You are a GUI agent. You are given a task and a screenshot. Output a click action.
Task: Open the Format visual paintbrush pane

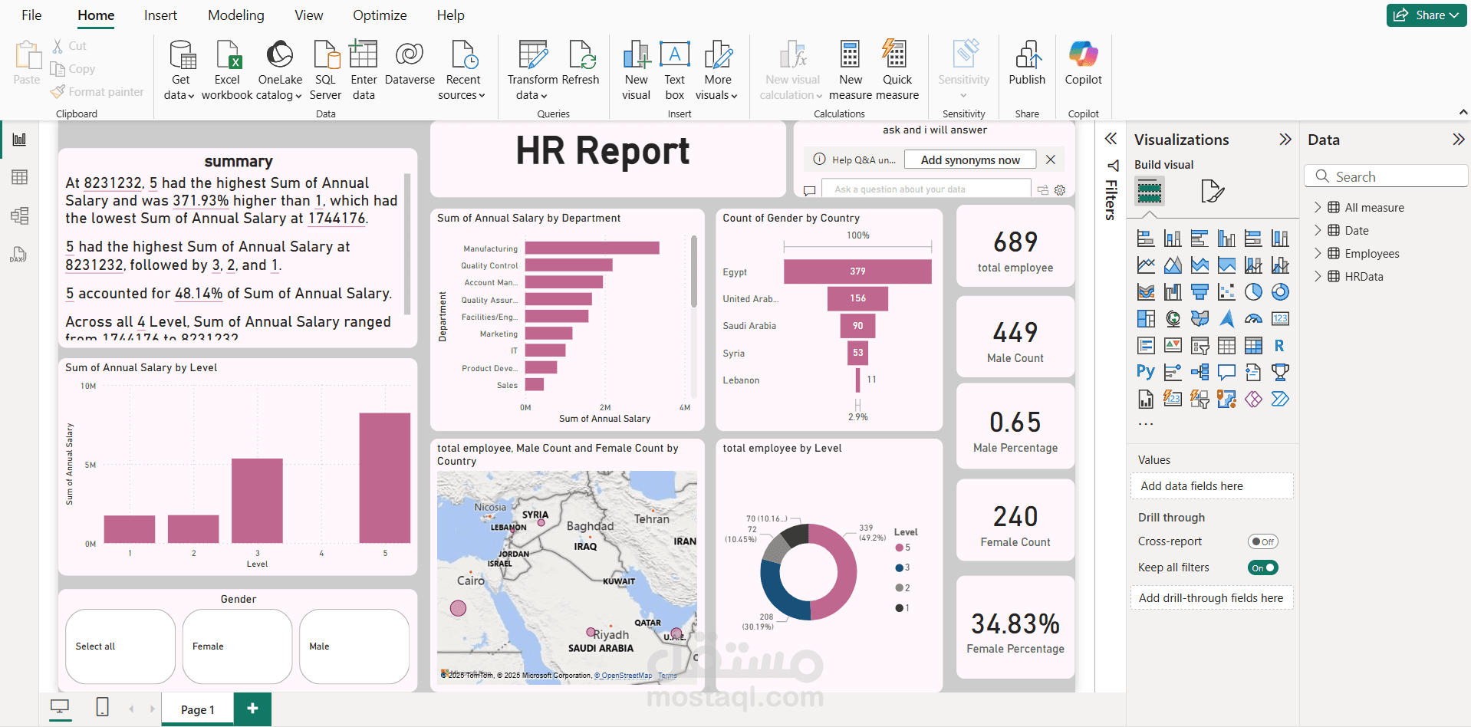click(1212, 192)
